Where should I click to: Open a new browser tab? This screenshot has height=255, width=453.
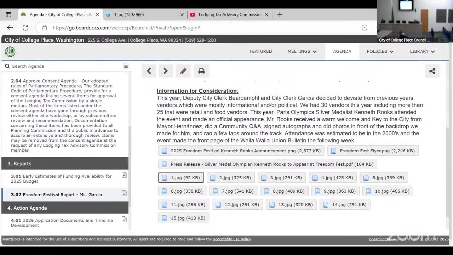280,15
